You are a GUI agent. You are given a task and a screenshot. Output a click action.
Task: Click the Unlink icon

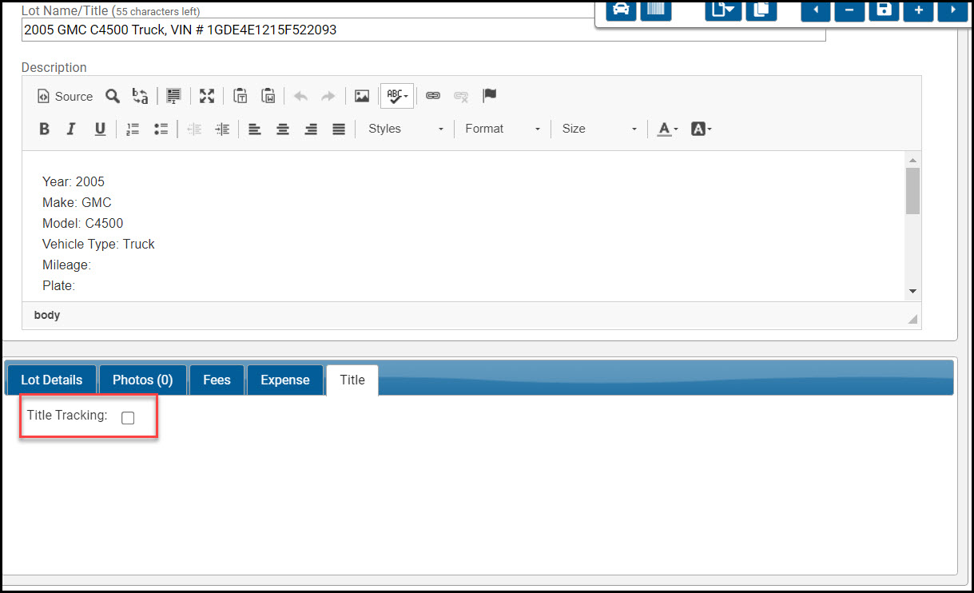(461, 96)
